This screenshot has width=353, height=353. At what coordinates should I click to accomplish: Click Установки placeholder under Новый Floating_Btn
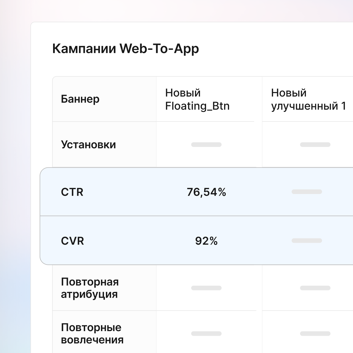206,144
